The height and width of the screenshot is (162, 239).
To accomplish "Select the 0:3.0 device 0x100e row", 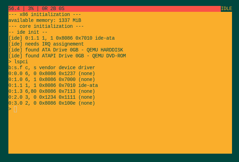I will (x=52, y=103).
